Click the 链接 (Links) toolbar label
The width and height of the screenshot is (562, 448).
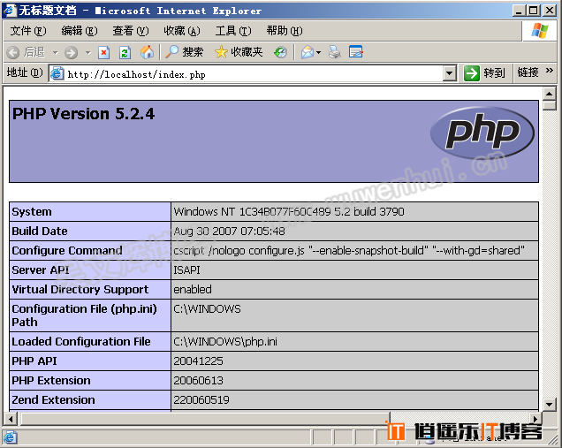528,72
